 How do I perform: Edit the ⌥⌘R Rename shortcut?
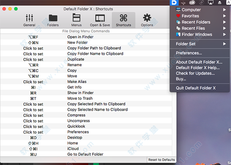(x=33, y=65)
